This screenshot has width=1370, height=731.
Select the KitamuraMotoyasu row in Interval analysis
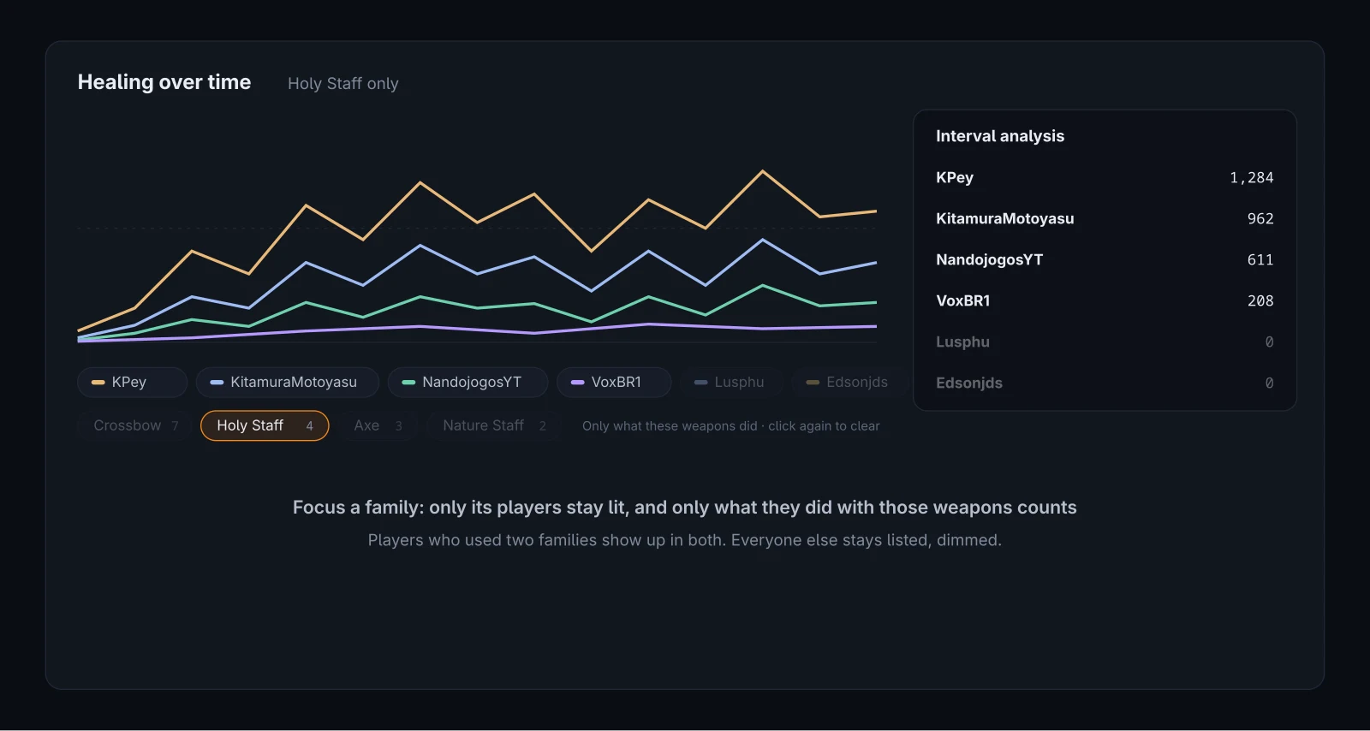pyautogui.click(x=1105, y=218)
